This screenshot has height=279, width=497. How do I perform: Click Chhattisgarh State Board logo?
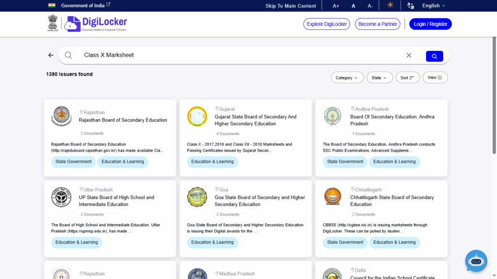coord(332,197)
